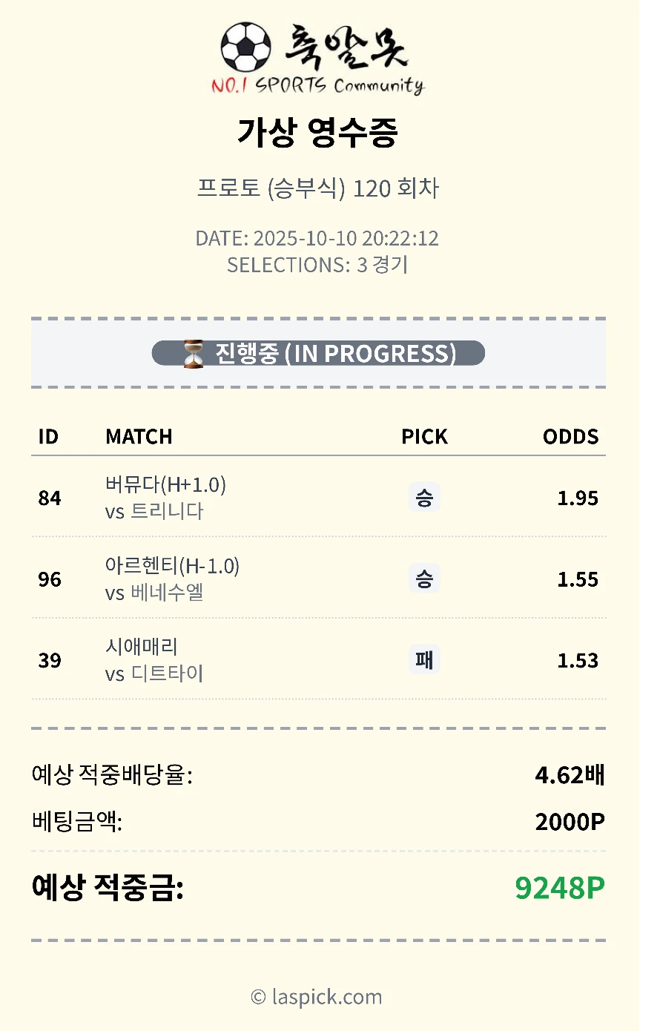Click the 패 pick badge for match 39
This screenshot has height=1031, width=660.
click(x=424, y=660)
